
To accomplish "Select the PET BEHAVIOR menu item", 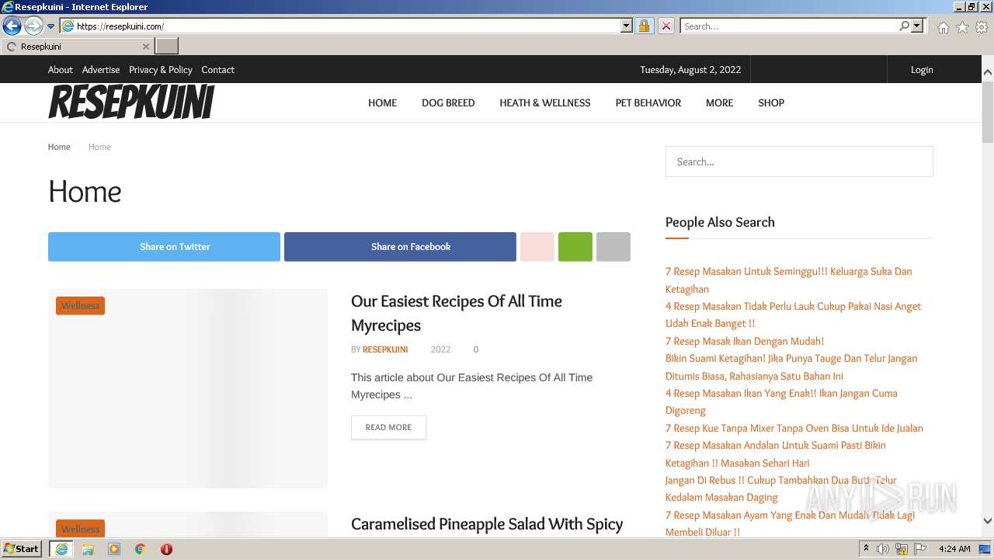I will [x=648, y=102].
